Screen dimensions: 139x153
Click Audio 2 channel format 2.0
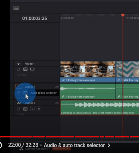[57, 103]
